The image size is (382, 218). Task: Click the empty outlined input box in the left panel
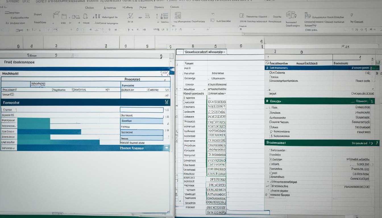(x=142, y=110)
